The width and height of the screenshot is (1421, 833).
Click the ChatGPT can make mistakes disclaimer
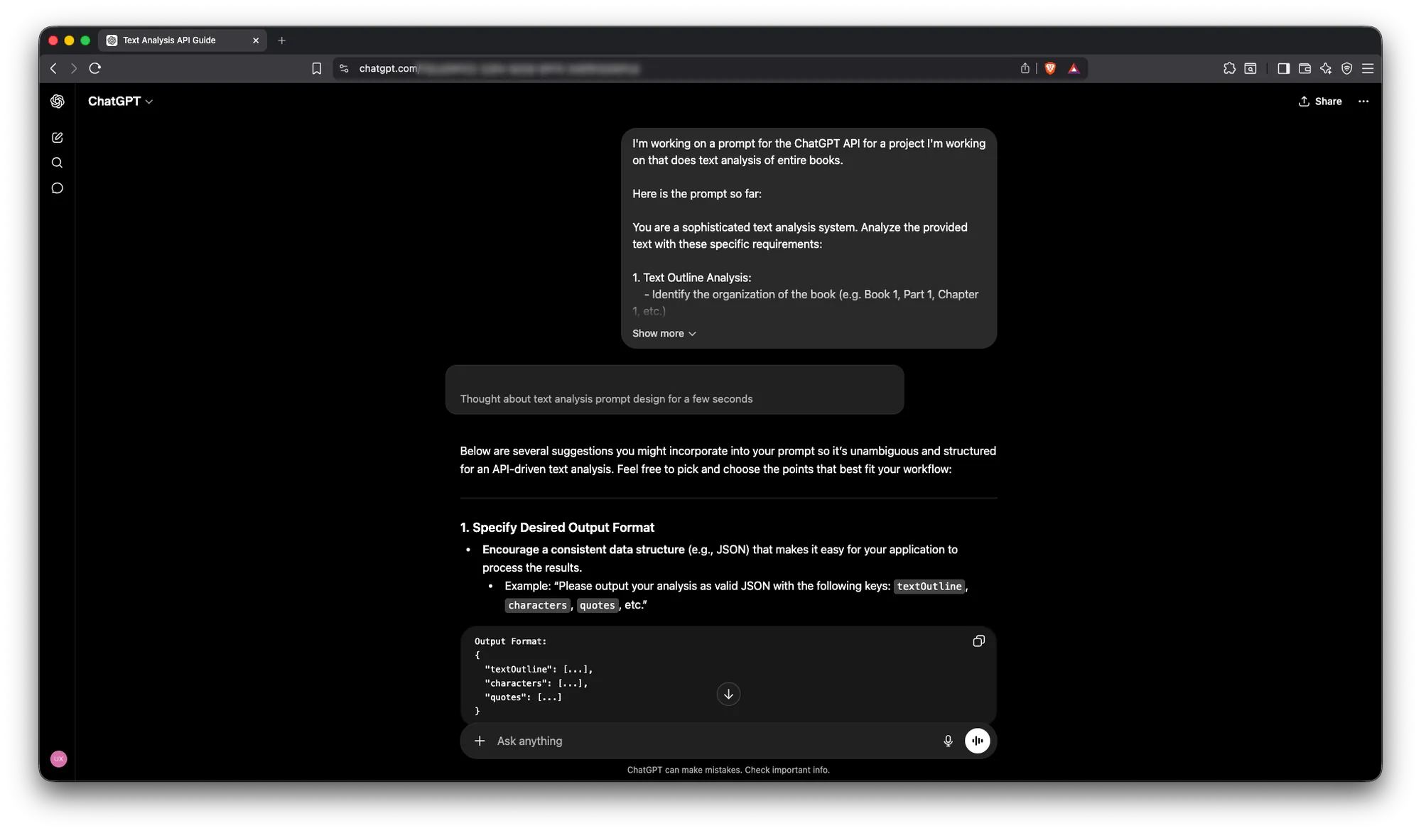(x=728, y=770)
